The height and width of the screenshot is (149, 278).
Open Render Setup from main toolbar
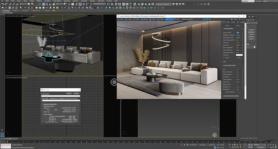(139, 4)
